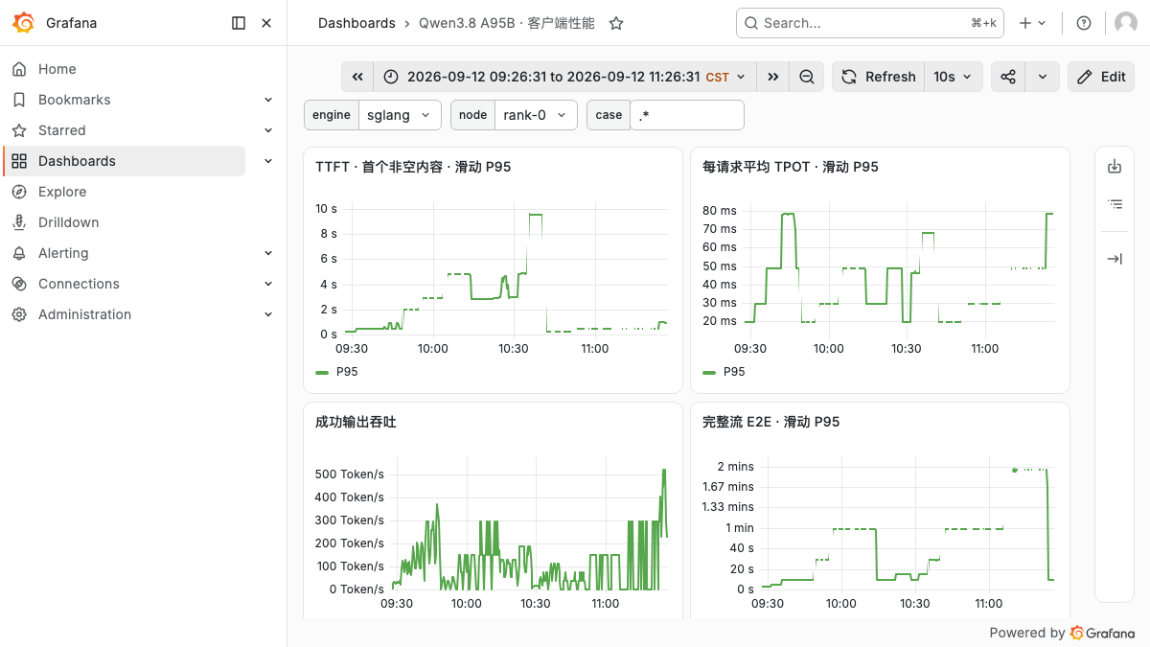Click the Home house icon
Image resolution: width=1150 pixels, height=647 pixels.
coord(19,69)
